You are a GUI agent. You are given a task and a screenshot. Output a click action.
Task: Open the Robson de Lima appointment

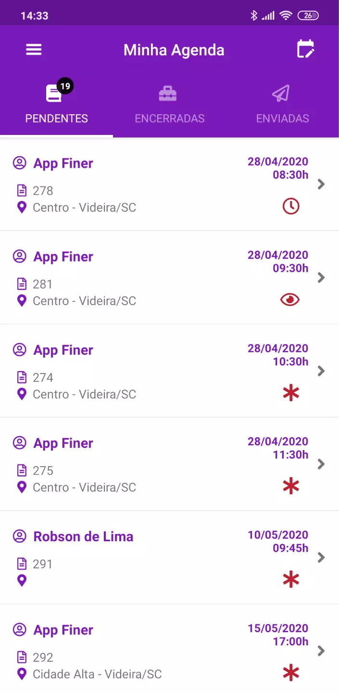[x=83, y=537]
